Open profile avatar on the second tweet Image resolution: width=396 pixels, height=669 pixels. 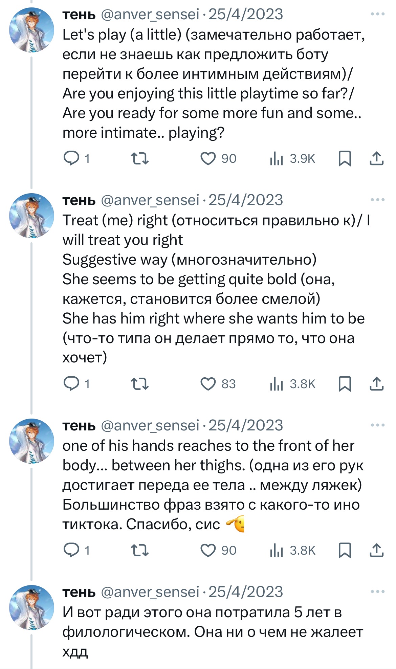[x=31, y=216]
